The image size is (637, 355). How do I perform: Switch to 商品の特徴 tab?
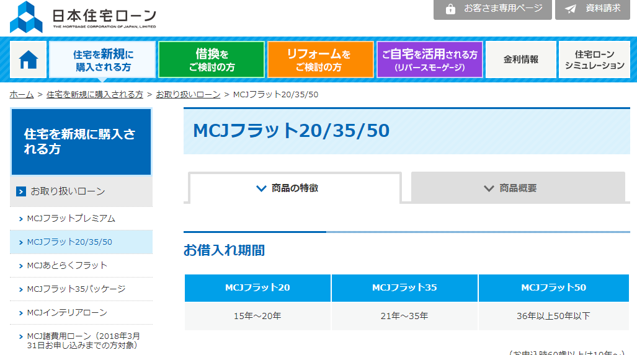295,188
